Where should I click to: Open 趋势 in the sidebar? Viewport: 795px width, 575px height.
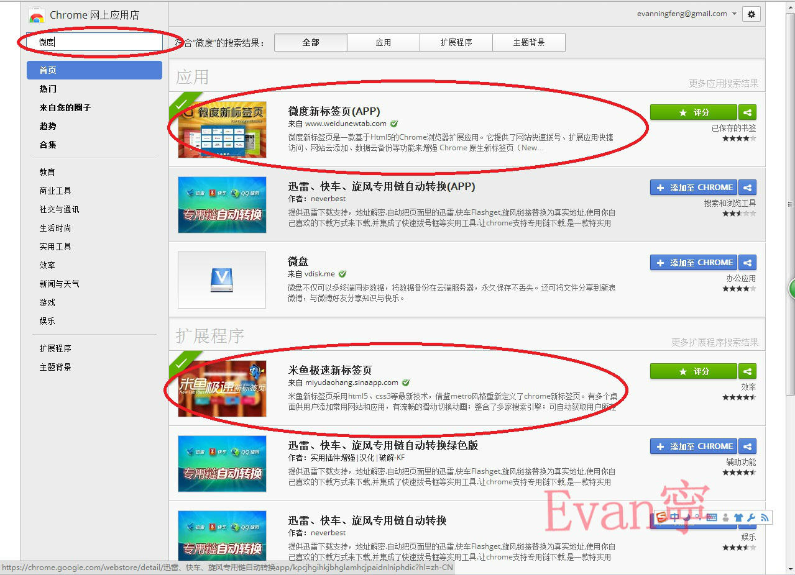(48, 126)
